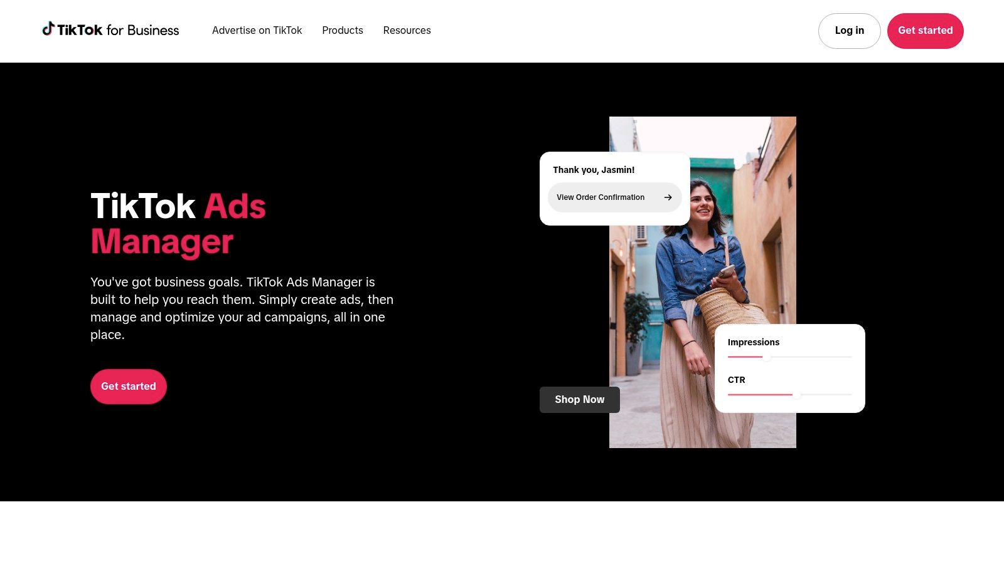
Task: Adjust the CTR slider handle
Action: pyautogui.click(x=798, y=395)
